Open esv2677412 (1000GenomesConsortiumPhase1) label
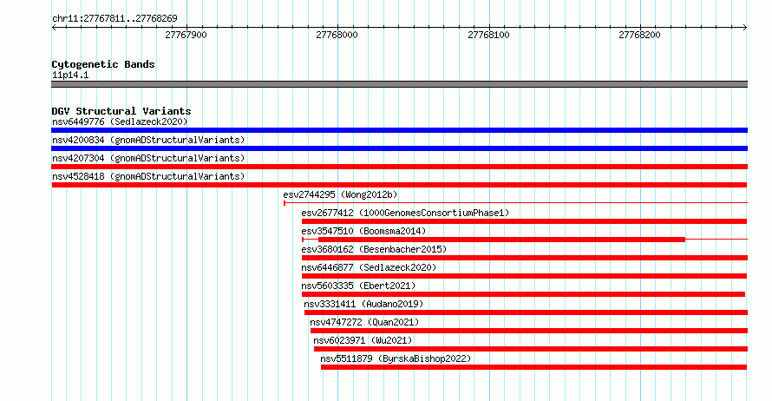The width and height of the screenshot is (772, 401). pos(405,213)
